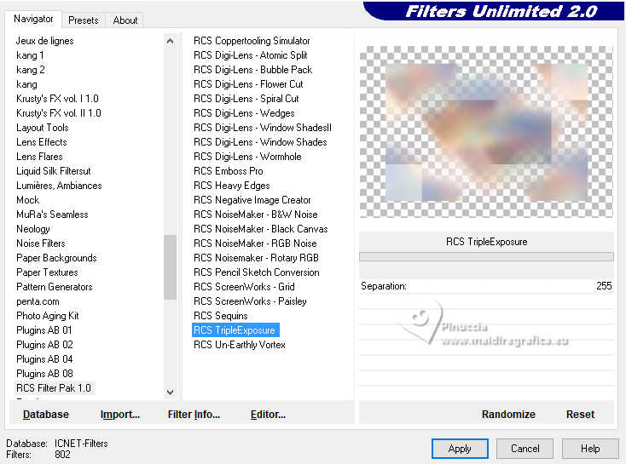Image resolution: width=626 pixels, height=464 pixels.
Task: Randomize the filter settings
Action: pos(508,415)
